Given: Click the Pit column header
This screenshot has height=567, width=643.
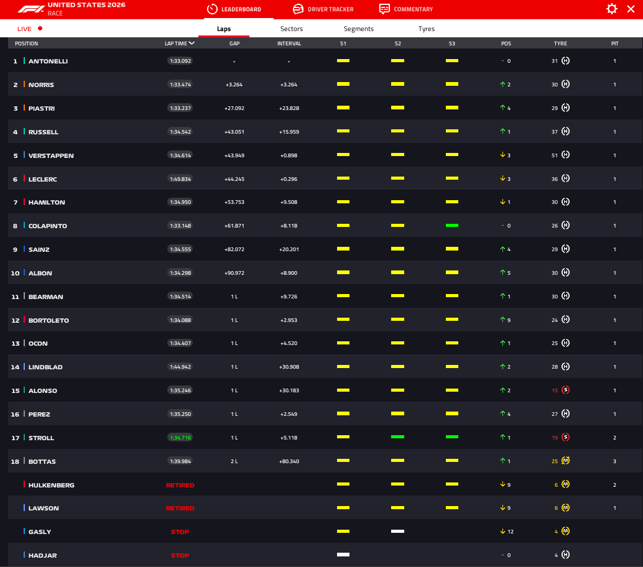Looking at the screenshot, I should 614,44.
